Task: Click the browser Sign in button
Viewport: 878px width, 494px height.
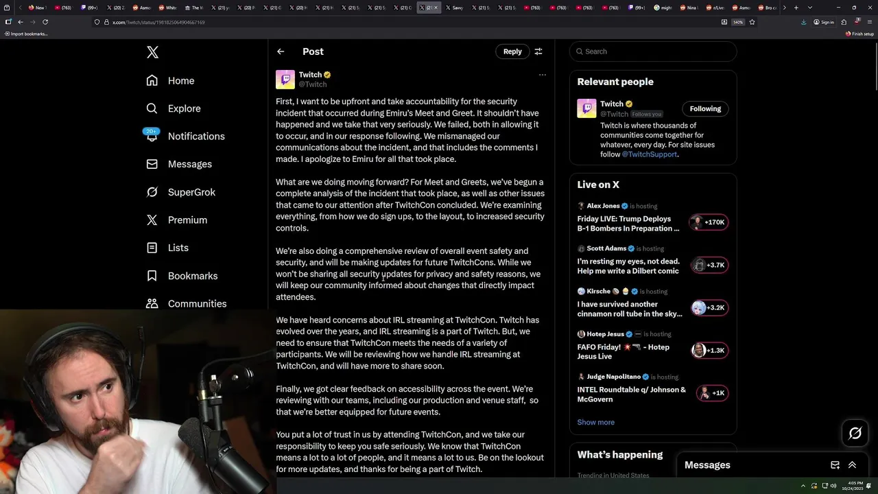Action: tap(824, 22)
